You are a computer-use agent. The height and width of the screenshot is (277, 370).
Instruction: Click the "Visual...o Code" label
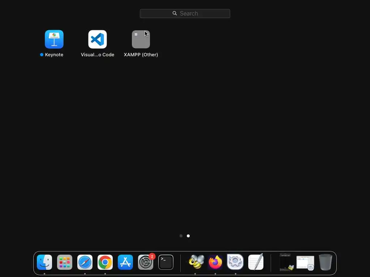pos(98,55)
